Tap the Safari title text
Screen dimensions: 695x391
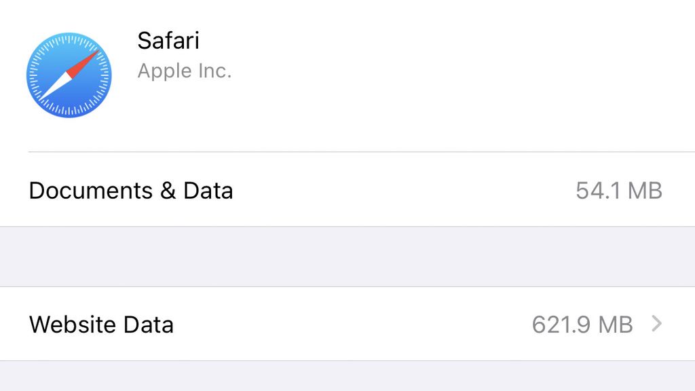168,41
